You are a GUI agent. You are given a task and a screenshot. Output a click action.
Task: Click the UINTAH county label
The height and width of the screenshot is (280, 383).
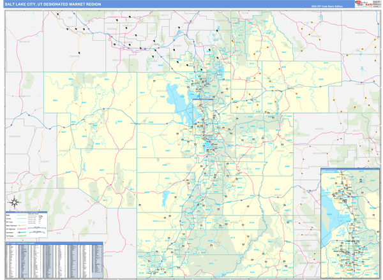[280, 151]
